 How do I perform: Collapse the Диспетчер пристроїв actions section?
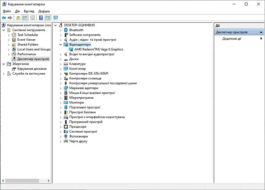(261, 32)
